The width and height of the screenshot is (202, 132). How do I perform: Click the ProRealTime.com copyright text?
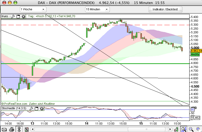click(x=14, y=104)
